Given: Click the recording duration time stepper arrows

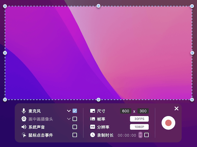Looking at the screenshot, I should (x=141, y=135).
